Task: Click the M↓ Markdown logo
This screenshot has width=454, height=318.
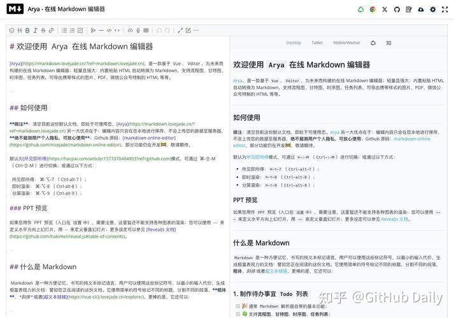Action: pyautogui.click(x=15, y=9)
